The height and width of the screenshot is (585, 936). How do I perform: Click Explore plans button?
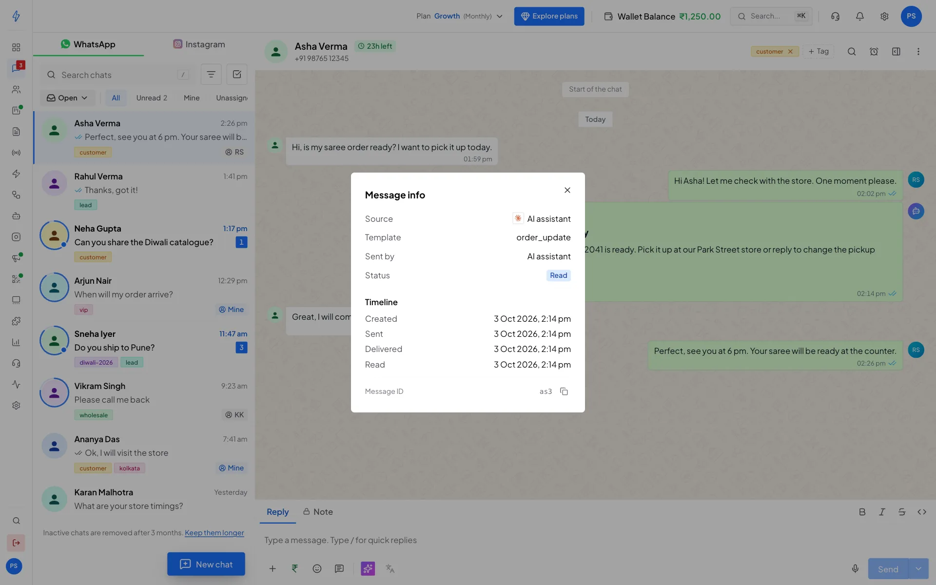pyautogui.click(x=549, y=16)
